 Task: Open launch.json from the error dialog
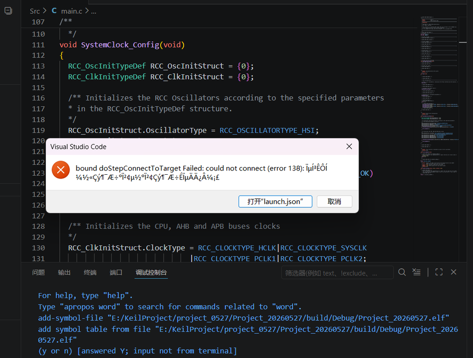tap(275, 201)
